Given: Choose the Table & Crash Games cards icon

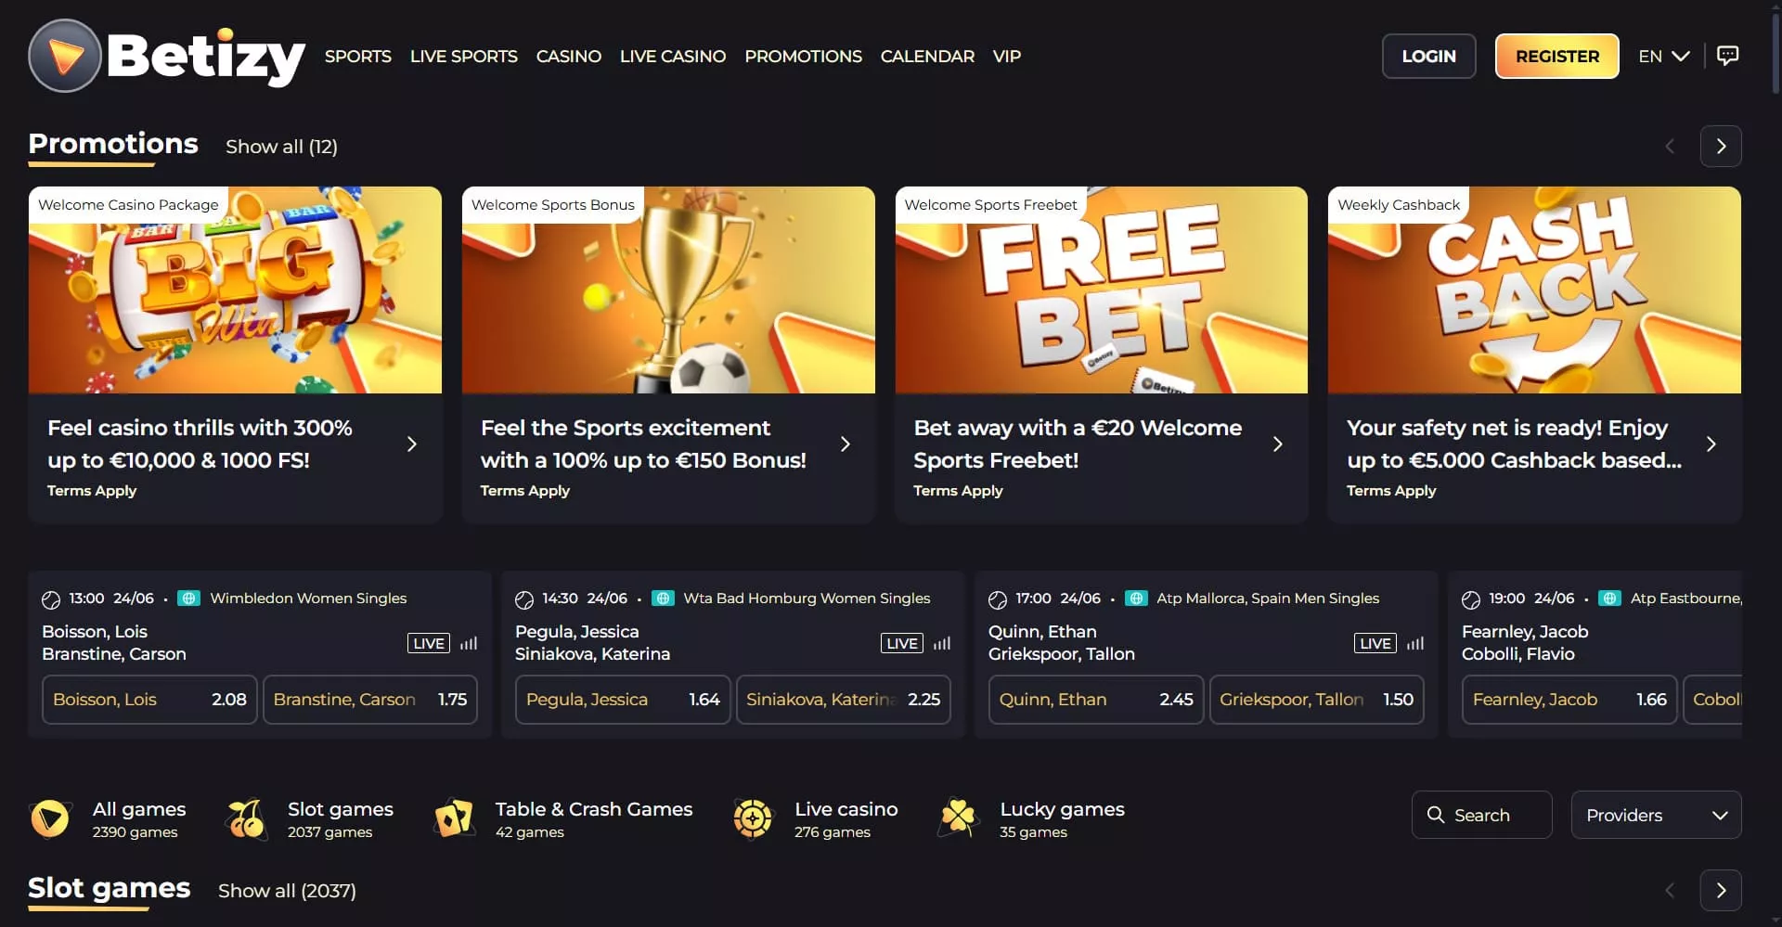Looking at the screenshot, I should click(x=454, y=818).
